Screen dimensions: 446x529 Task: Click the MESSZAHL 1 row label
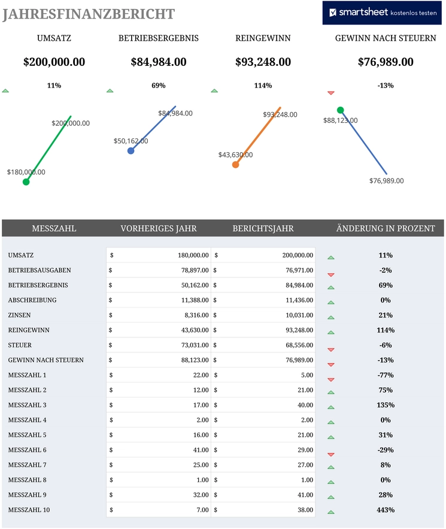click(x=28, y=375)
